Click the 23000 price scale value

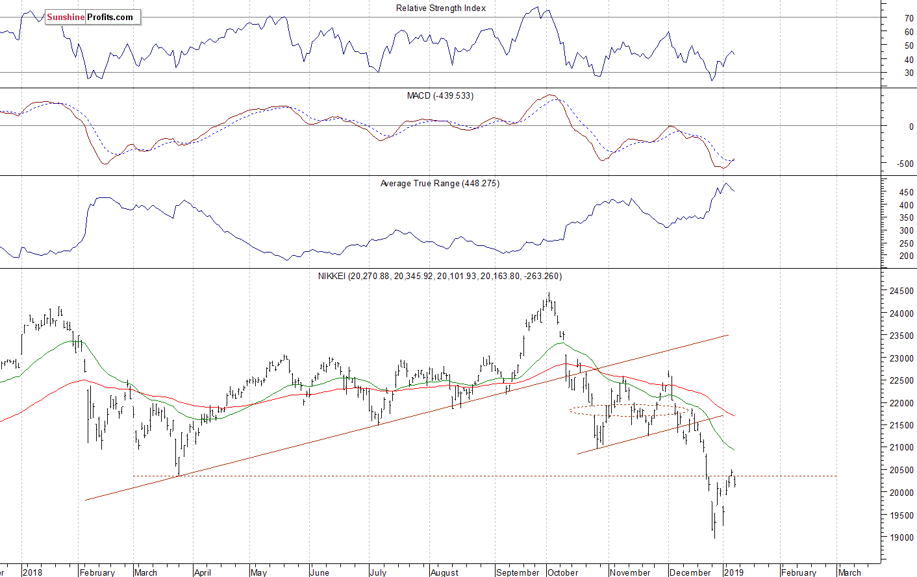tap(901, 358)
